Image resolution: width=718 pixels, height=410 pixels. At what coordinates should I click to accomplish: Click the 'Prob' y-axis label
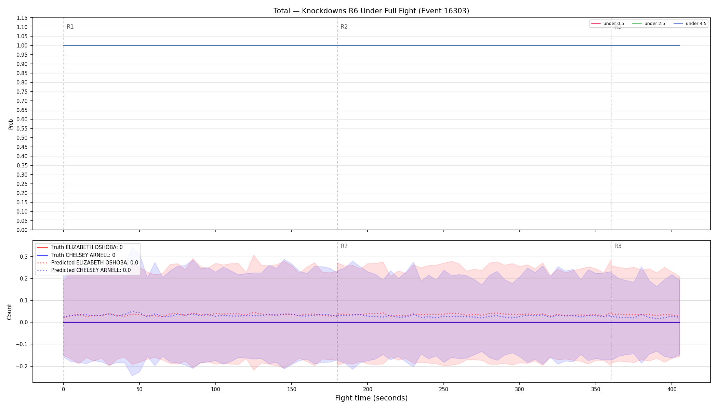pos(11,124)
